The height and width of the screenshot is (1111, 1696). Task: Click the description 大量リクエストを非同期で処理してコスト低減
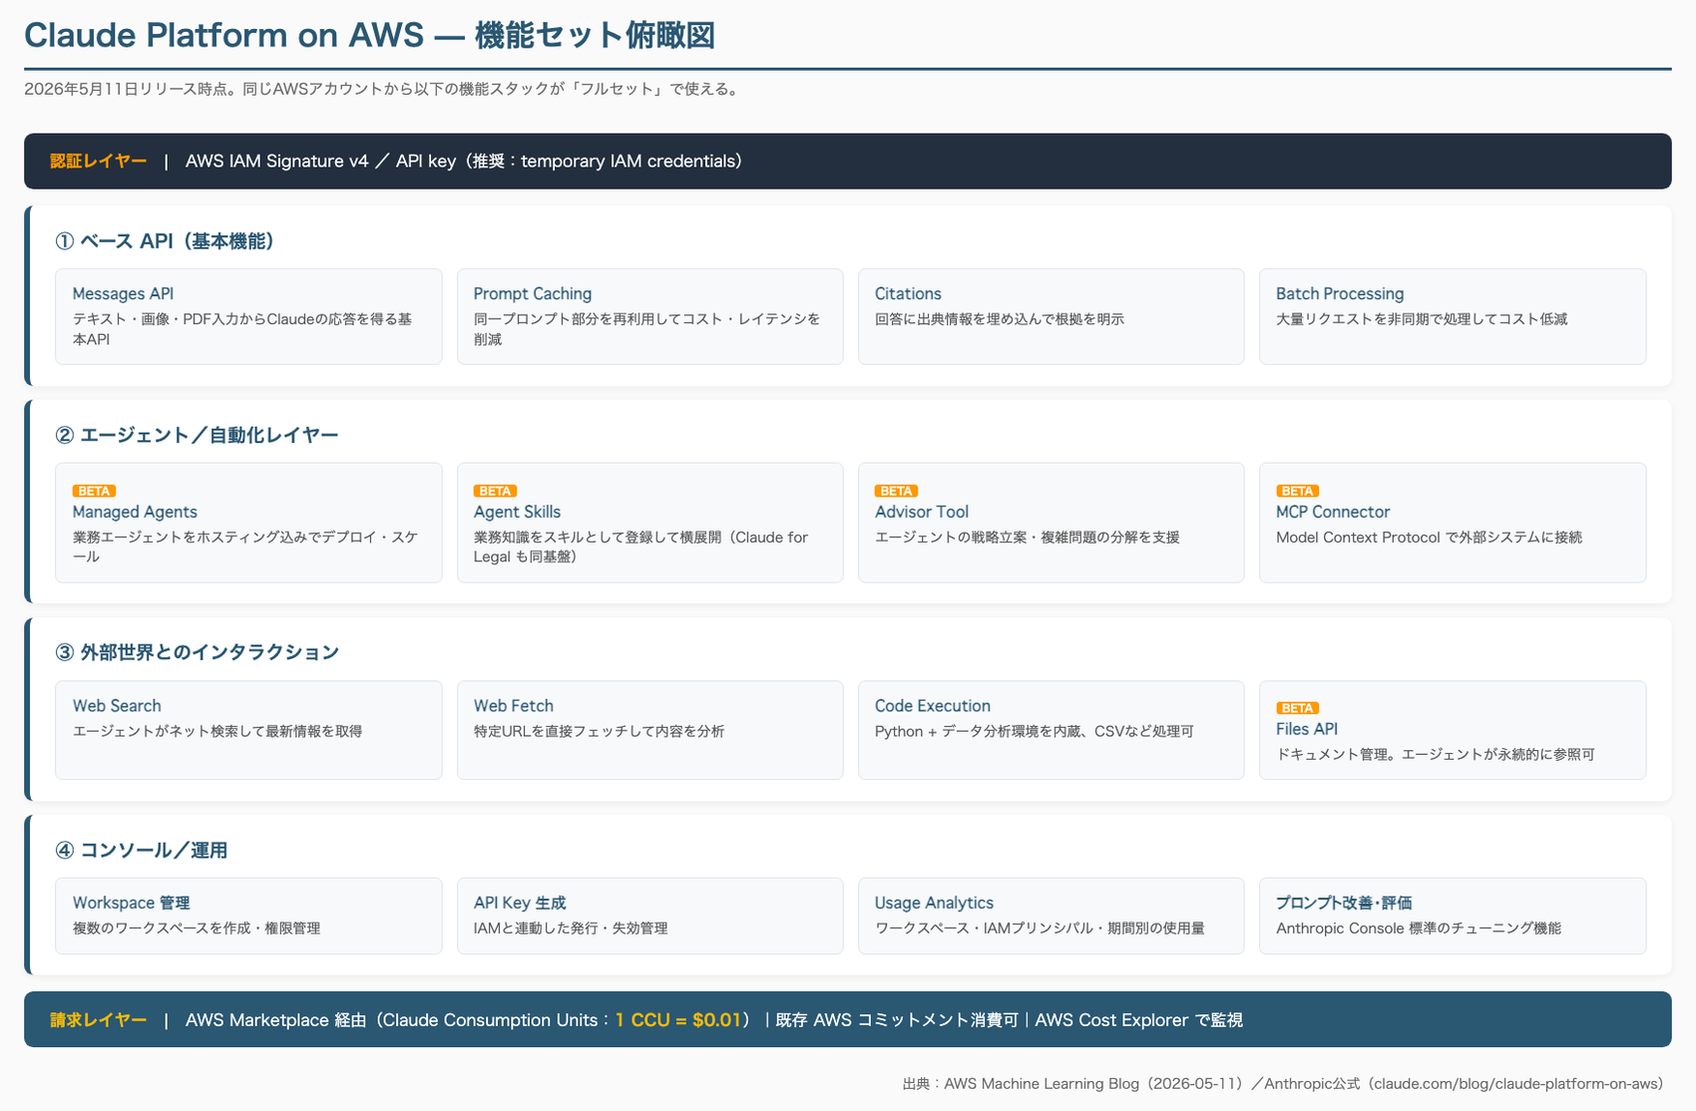[1422, 319]
